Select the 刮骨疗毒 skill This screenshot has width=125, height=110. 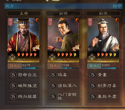[103, 86]
